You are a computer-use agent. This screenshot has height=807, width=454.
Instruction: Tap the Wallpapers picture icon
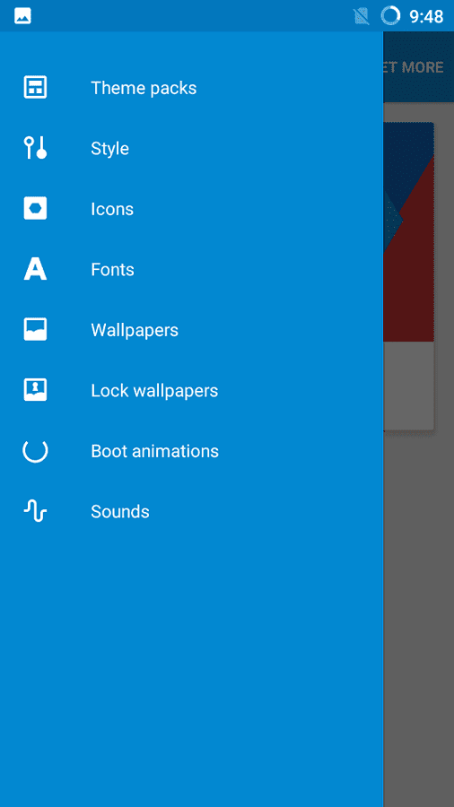(35, 329)
